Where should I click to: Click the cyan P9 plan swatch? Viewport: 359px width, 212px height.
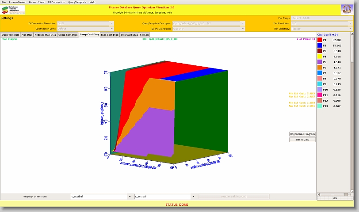pyautogui.click(x=320, y=84)
